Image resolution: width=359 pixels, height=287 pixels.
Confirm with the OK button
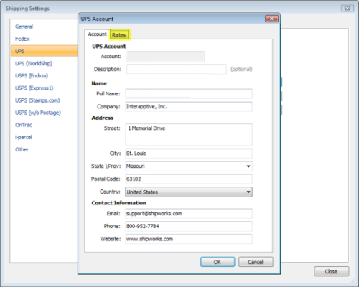click(218, 262)
